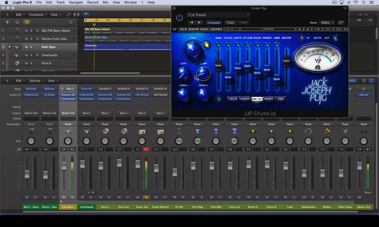This screenshot has width=379, height=227.
Task: Collapse the East Bay+ track stack triangle
Action: (x=9, y=47)
